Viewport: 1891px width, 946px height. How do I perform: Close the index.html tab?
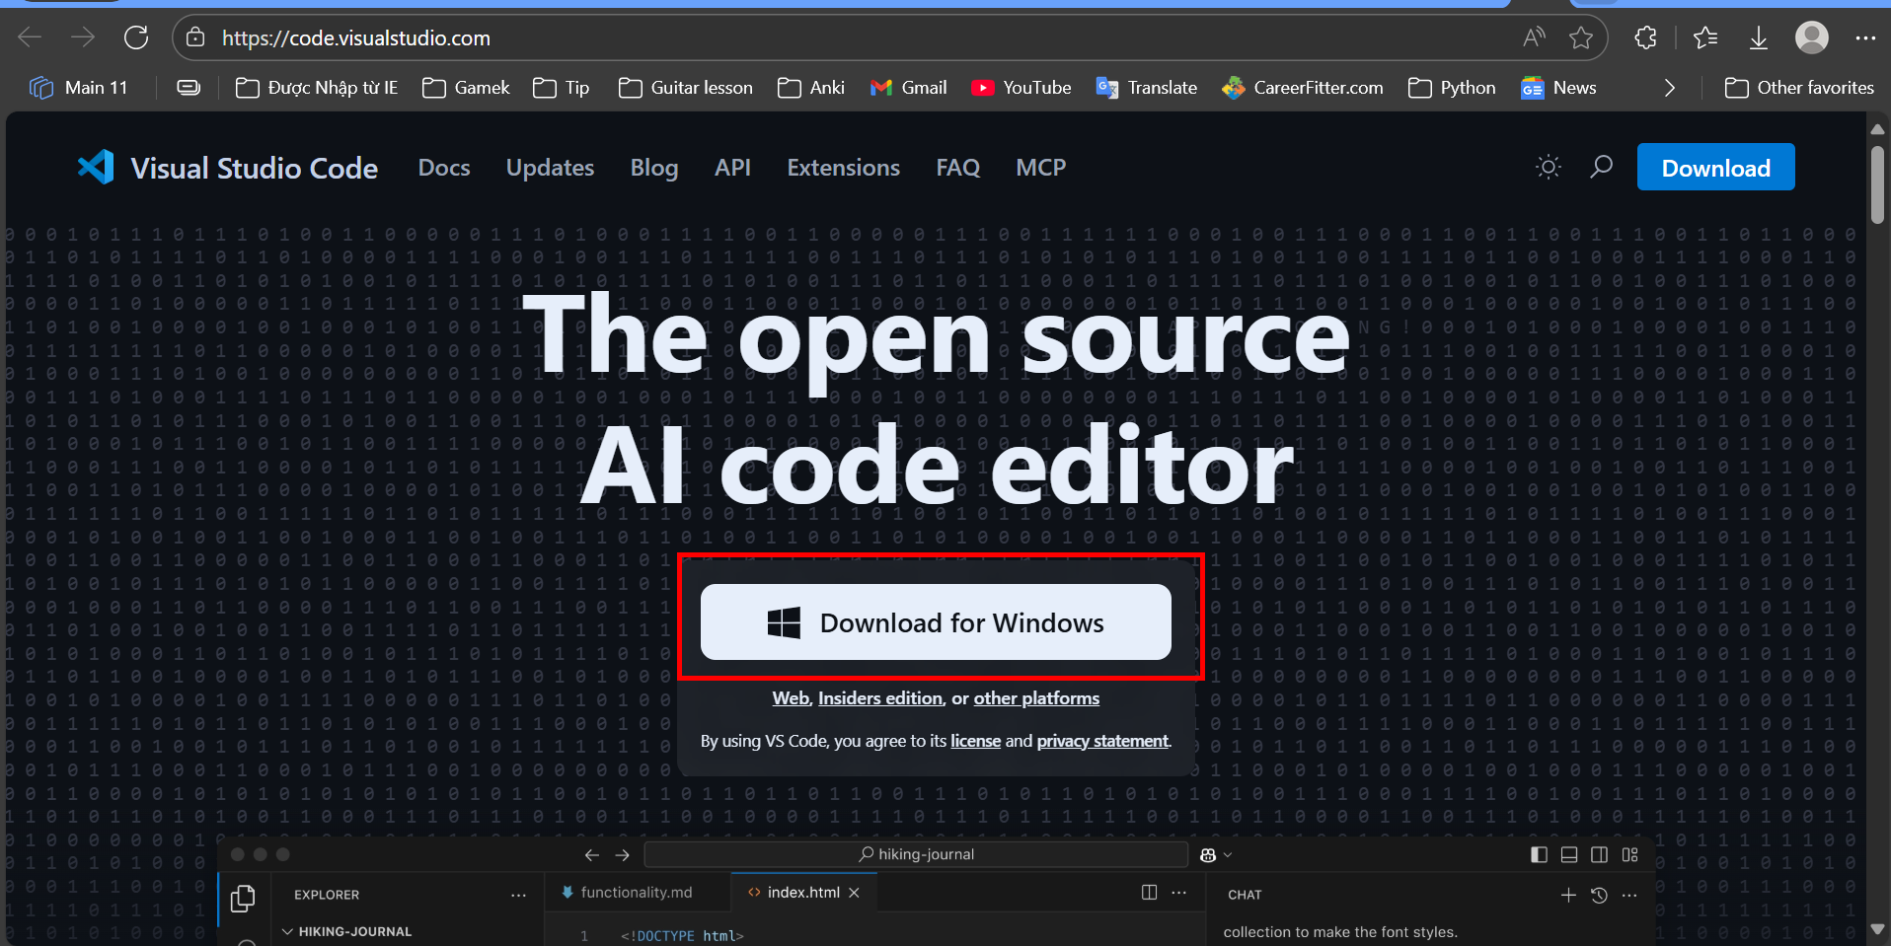coord(854,892)
